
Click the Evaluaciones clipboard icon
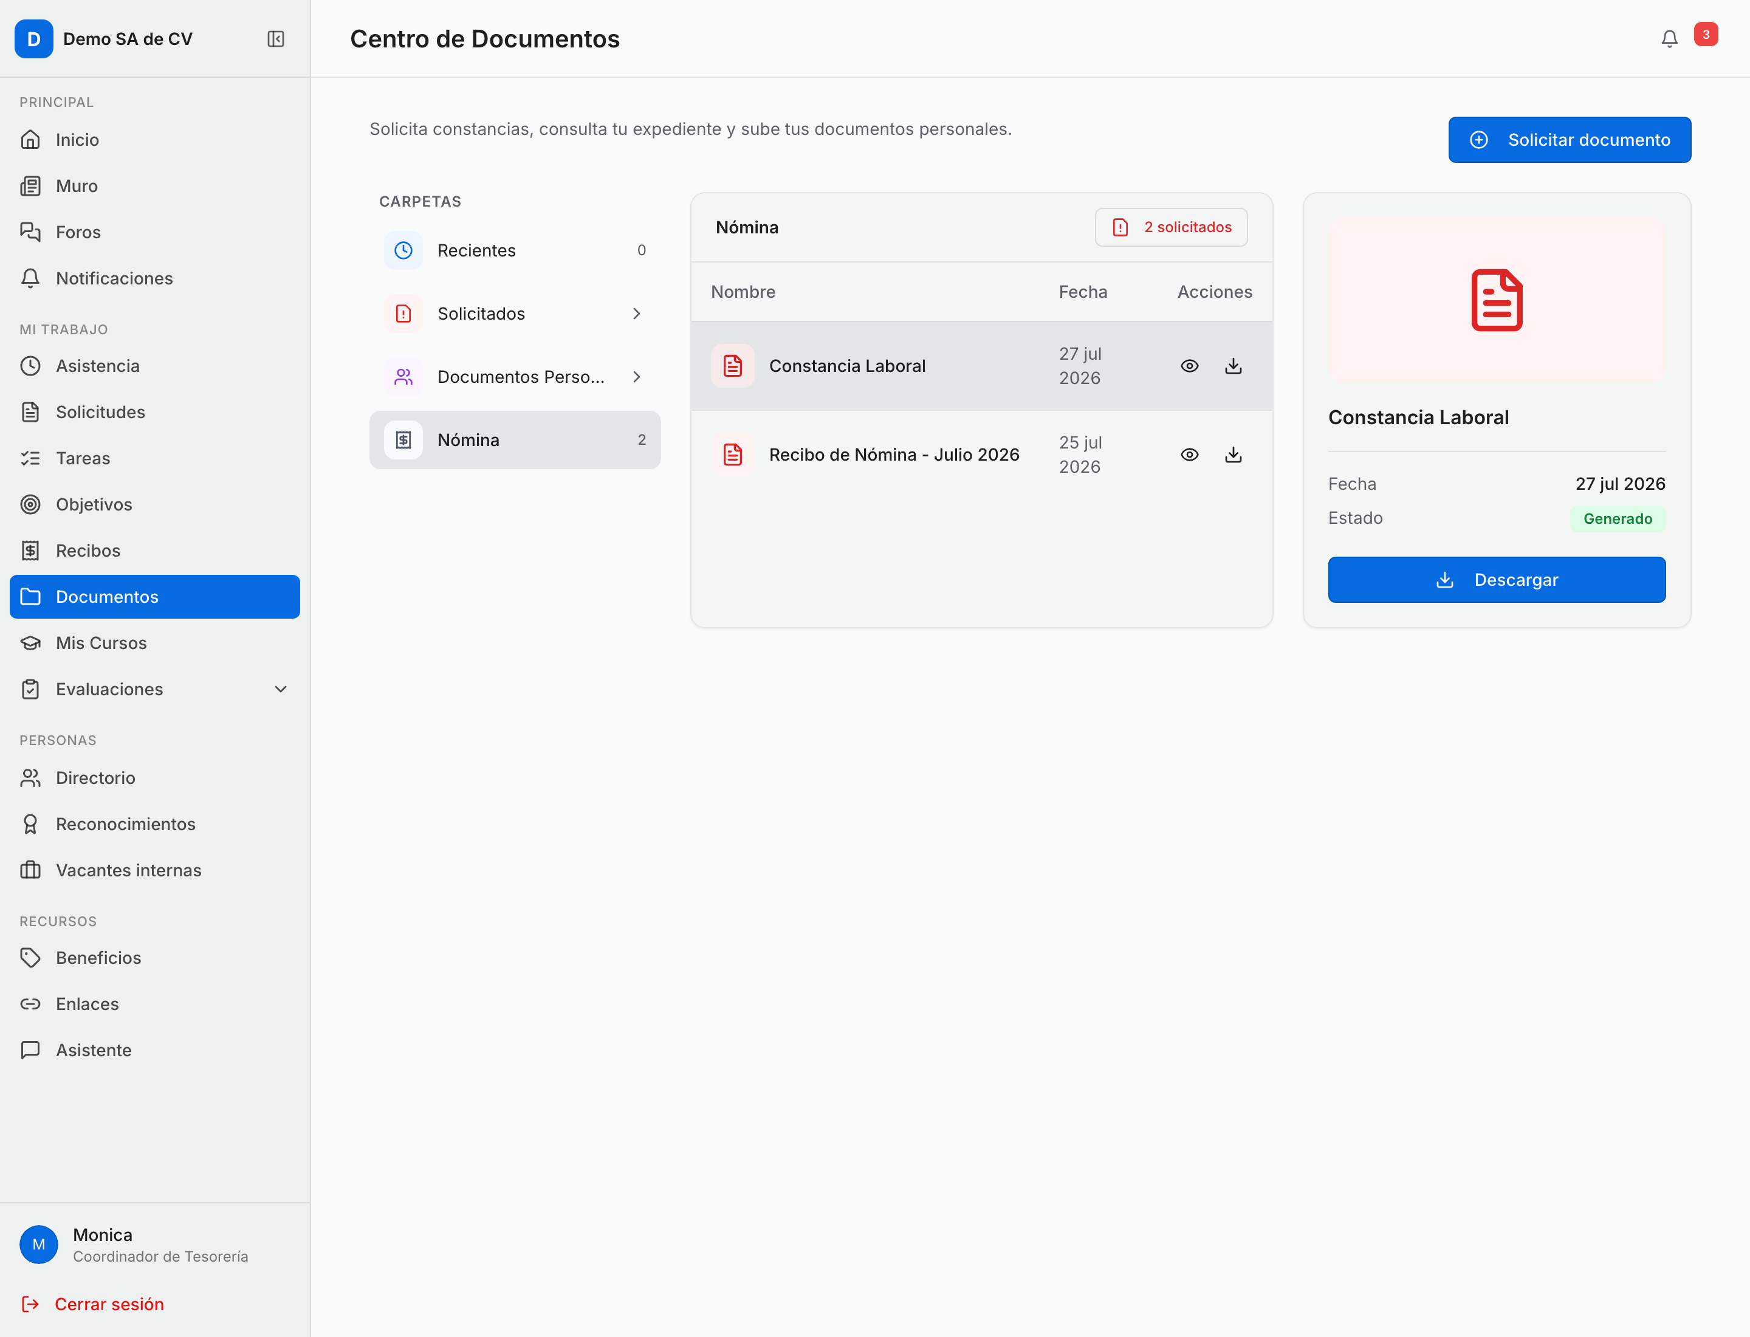[30, 689]
